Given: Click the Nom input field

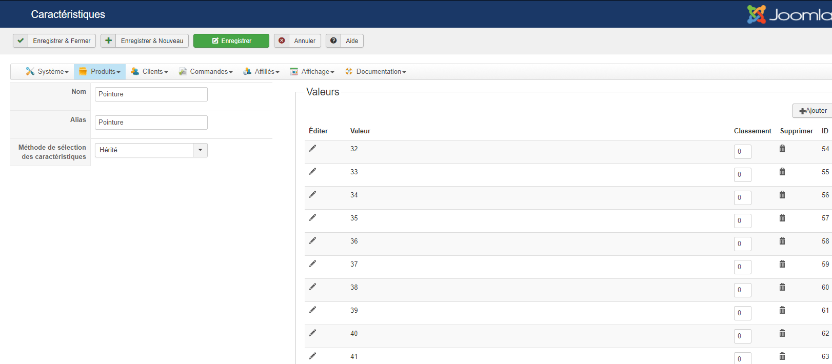Looking at the screenshot, I should 151,94.
